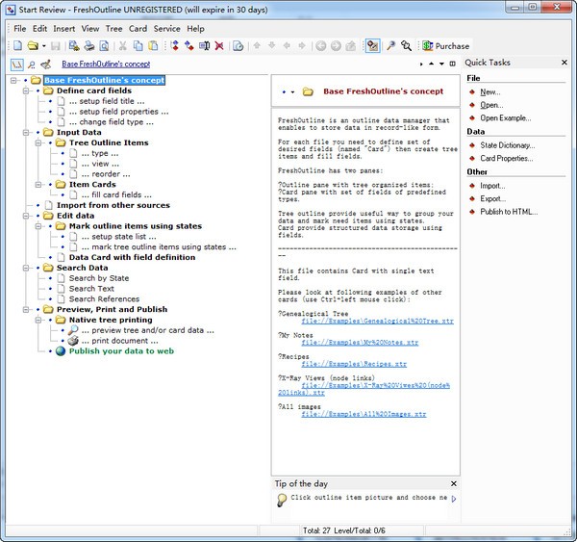Open the Service menu
Screen dimensions: 577x542
click(166, 29)
